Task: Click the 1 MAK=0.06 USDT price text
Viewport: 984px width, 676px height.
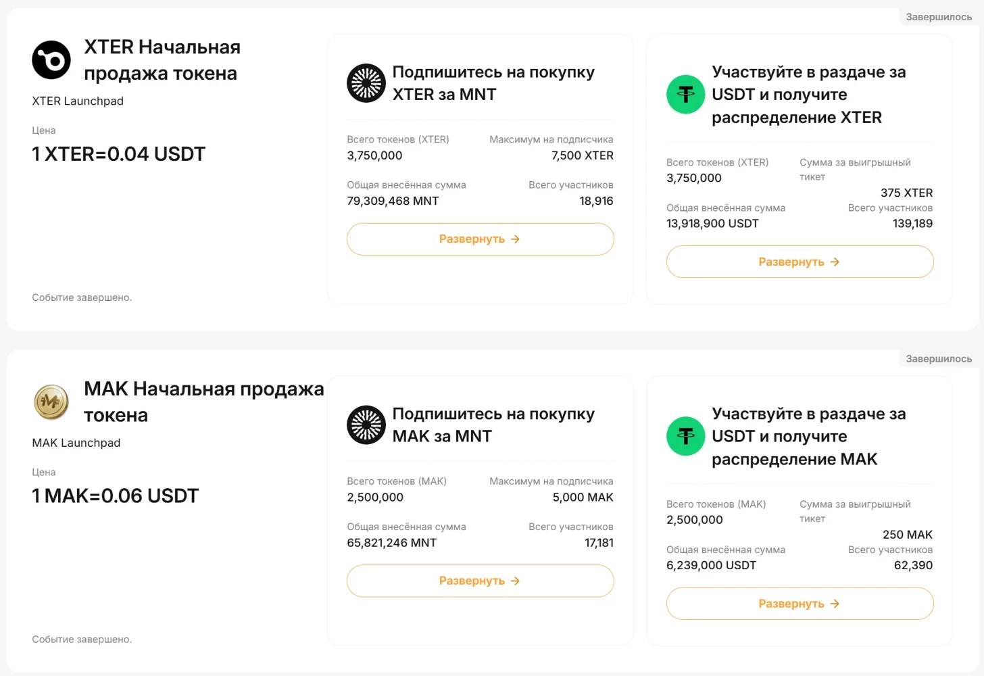Action: pyautogui.click(x=115, y=496)
